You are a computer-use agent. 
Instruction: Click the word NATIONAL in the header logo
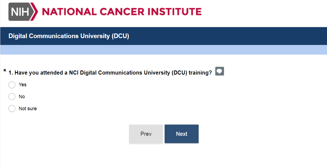pos(69,12)
